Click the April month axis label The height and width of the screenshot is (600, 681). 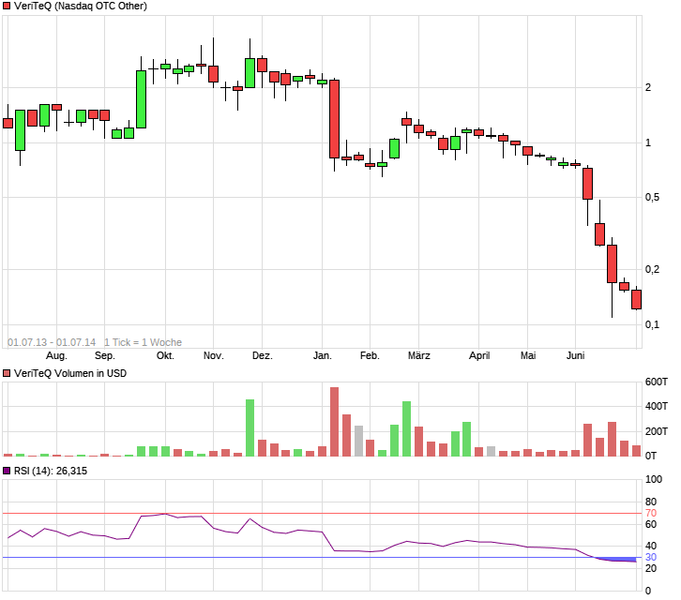pyautogui.click(x=479, y=356)
